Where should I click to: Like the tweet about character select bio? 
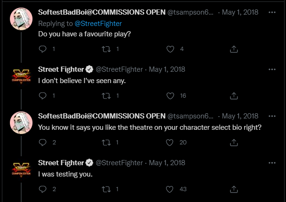[x=171, y=142]
